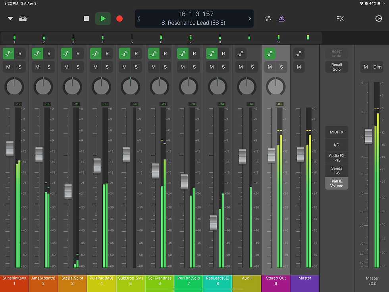Viewport: 389px width, 292px height.
Task: Toggle automation on ScFiRandnss track 6
Action: 154,53
